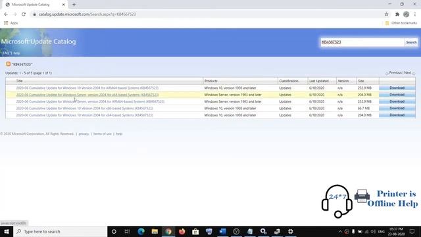
Task: Download the Windows 10 x64-based update
Action: (397, 115)
